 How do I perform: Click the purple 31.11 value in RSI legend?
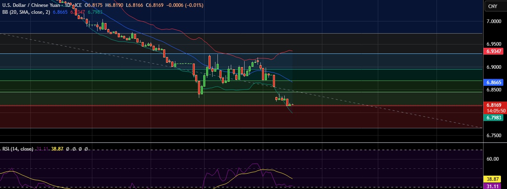coord(42,149)
